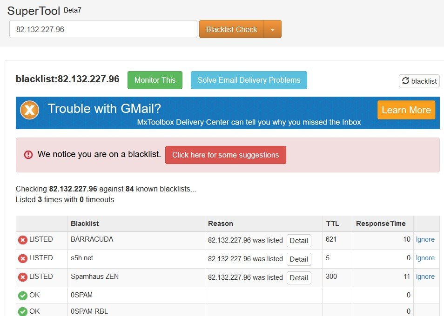
Task: Click Ignore link for Spamhaus ZEN row
Action: coord(425,276)
